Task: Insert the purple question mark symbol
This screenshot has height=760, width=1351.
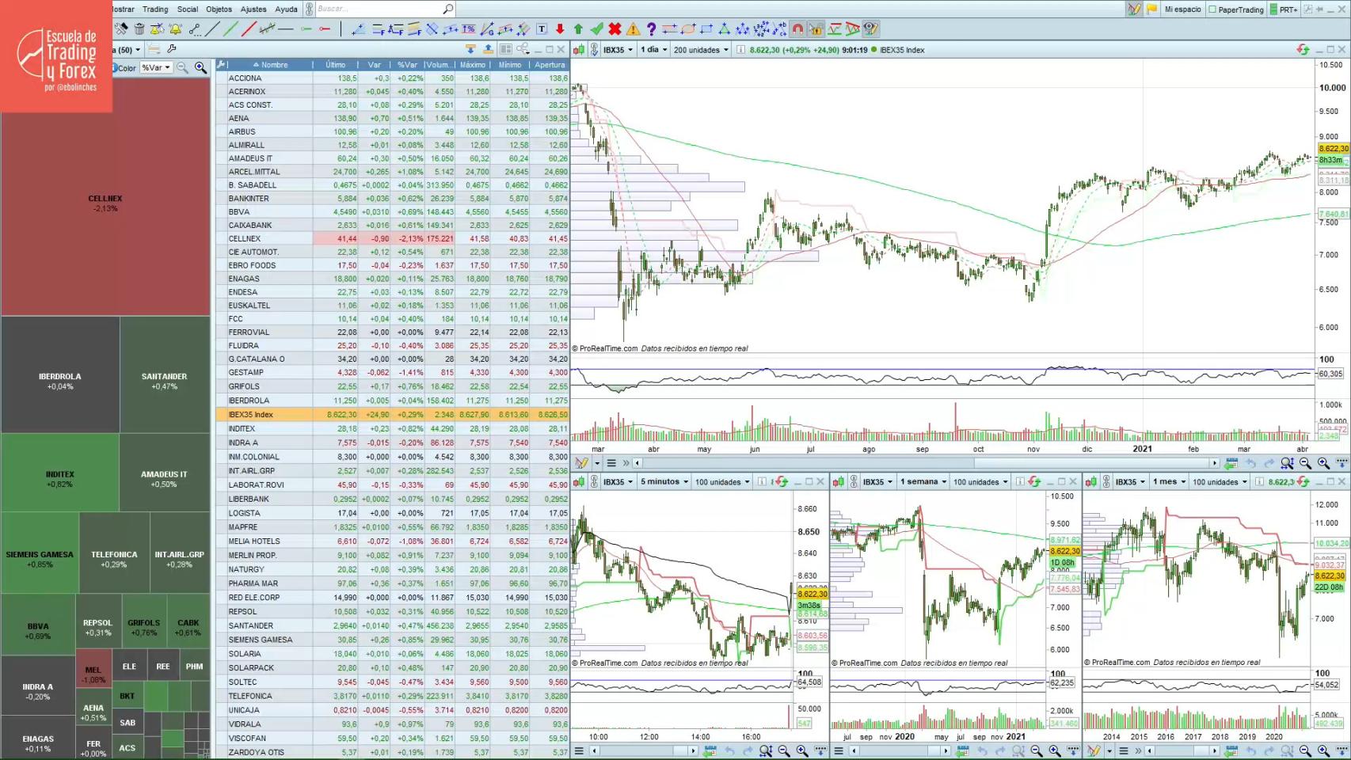Action: [651, 29]
